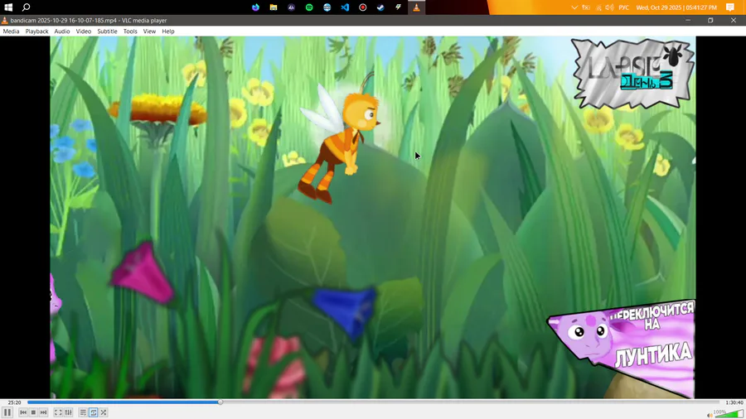Screen dimensions: 746x419
Task: Open the Media menu
Action: click(x=11, y=31)
